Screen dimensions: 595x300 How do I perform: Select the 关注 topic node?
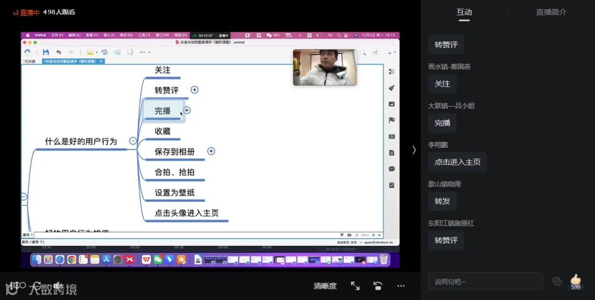163,70
